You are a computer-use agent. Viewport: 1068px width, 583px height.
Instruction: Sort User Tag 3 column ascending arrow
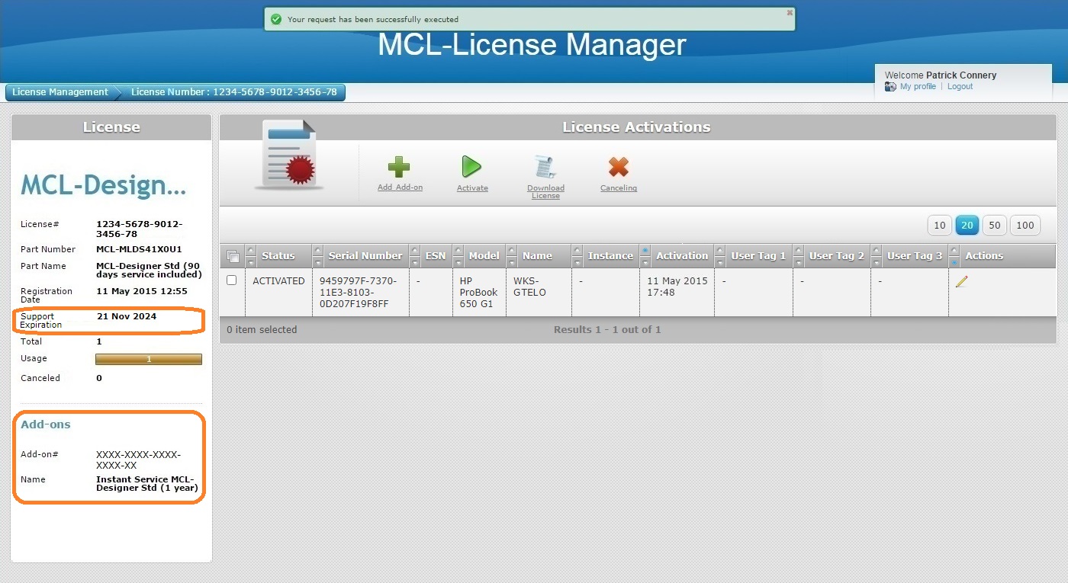coord(877,250)
